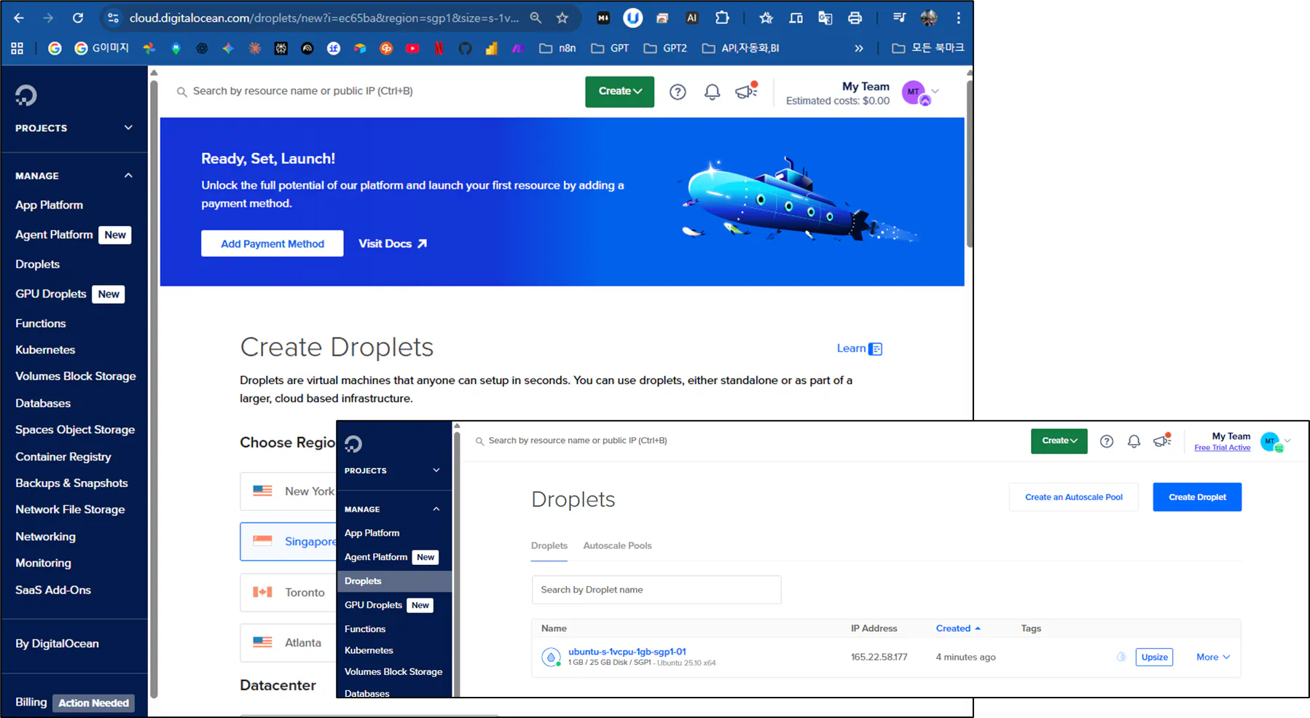
Task: Select the Atlanta region
Action: pyautogui.click(x=288, y=643)
